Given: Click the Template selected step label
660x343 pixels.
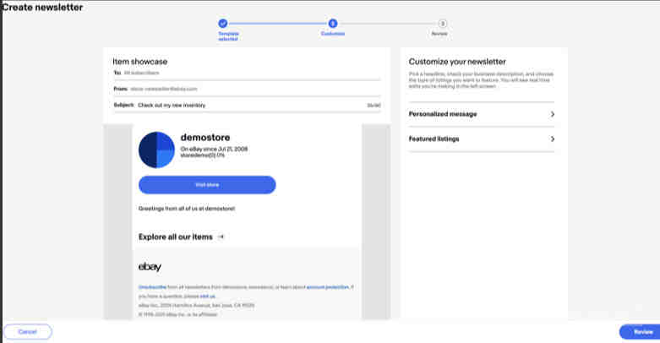Looking at the screenshot, I should tap(228, 36).
